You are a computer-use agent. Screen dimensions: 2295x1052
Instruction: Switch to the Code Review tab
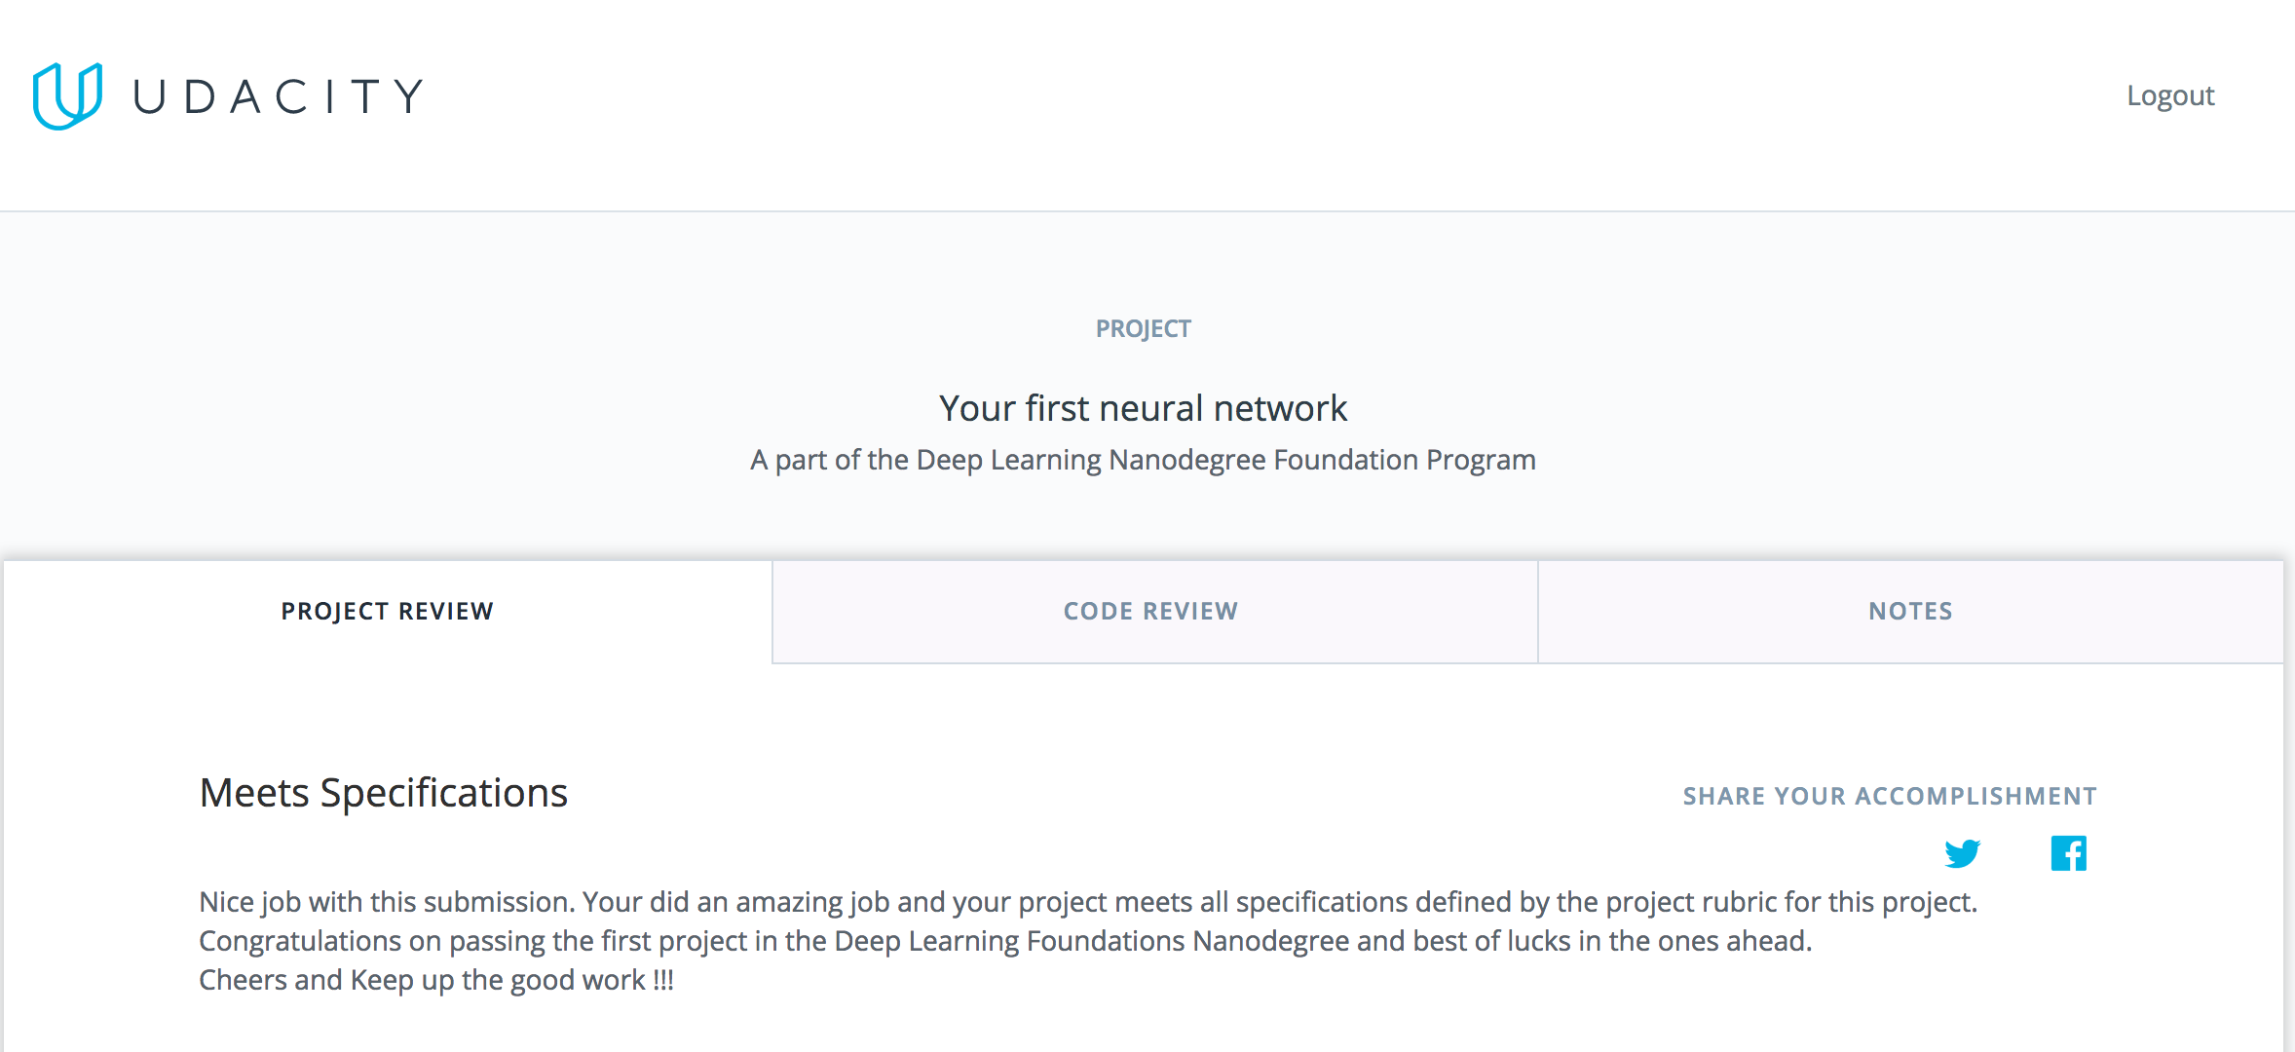click(x=1150, y=611)
